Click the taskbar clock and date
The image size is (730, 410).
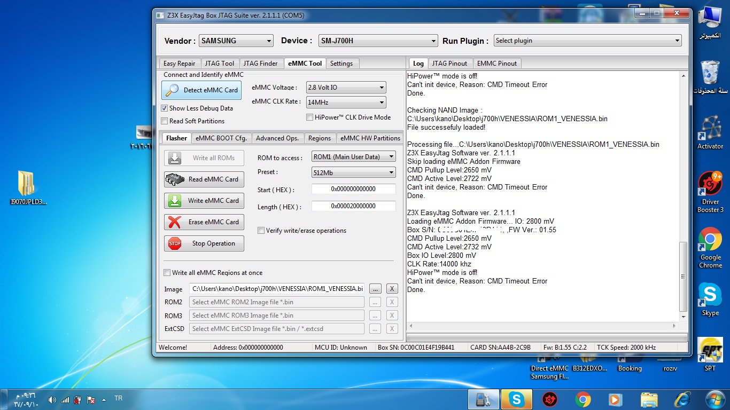26,400
